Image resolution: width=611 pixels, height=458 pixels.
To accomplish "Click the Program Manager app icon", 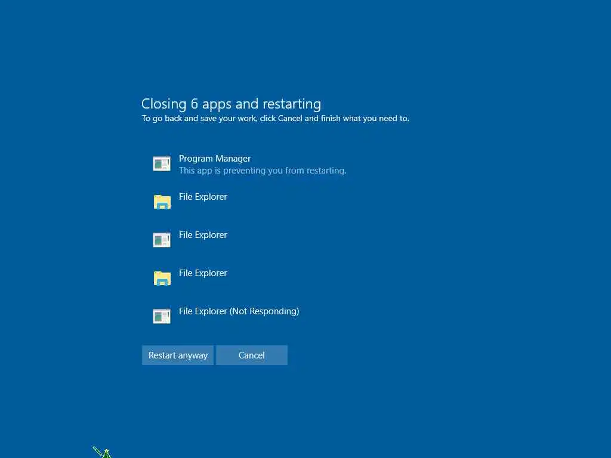I will 162,163.
